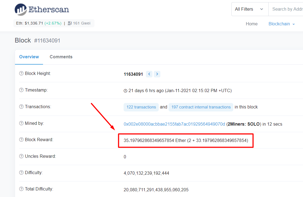Go to previous block arrow
This screenshot has width=303, height=197.
pyautogui.click(x=149, y=74)
